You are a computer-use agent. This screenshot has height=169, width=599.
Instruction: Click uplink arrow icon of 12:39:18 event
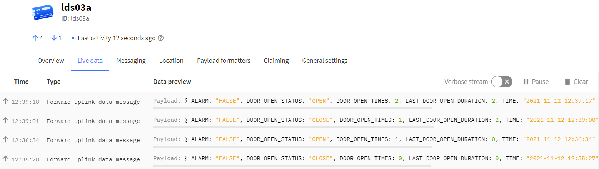[x=5, y=101]
